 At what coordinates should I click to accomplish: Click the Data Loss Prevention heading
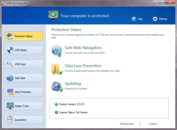83,66
